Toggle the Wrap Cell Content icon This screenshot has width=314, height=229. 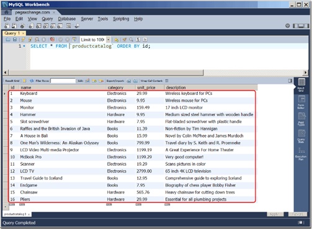coord(167,81)
